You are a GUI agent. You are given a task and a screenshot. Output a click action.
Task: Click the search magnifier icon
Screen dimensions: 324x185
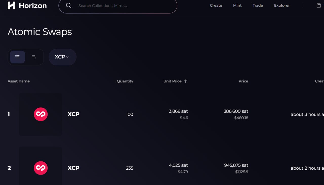[69, 5]
